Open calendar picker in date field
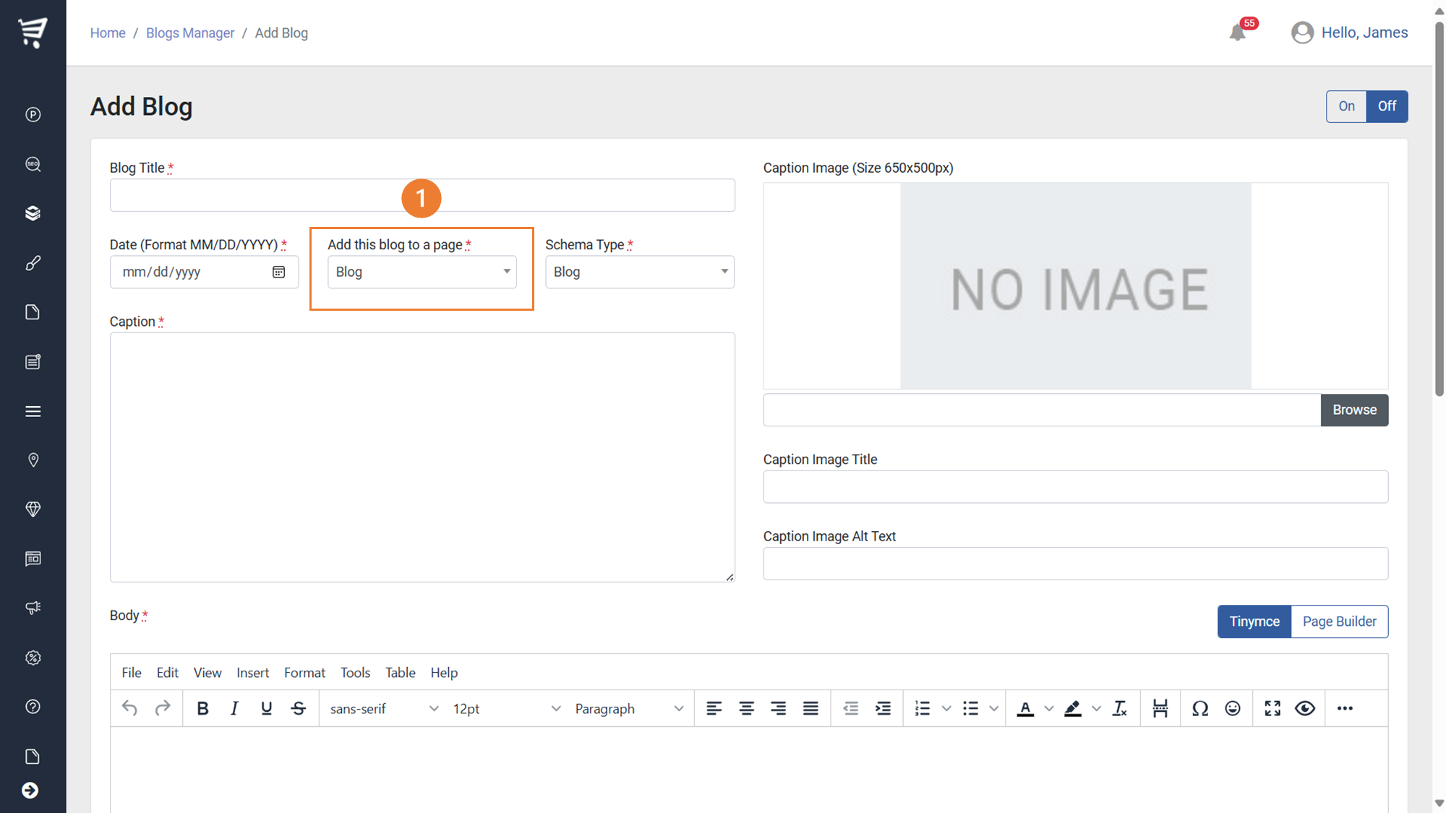 (278, 272)
